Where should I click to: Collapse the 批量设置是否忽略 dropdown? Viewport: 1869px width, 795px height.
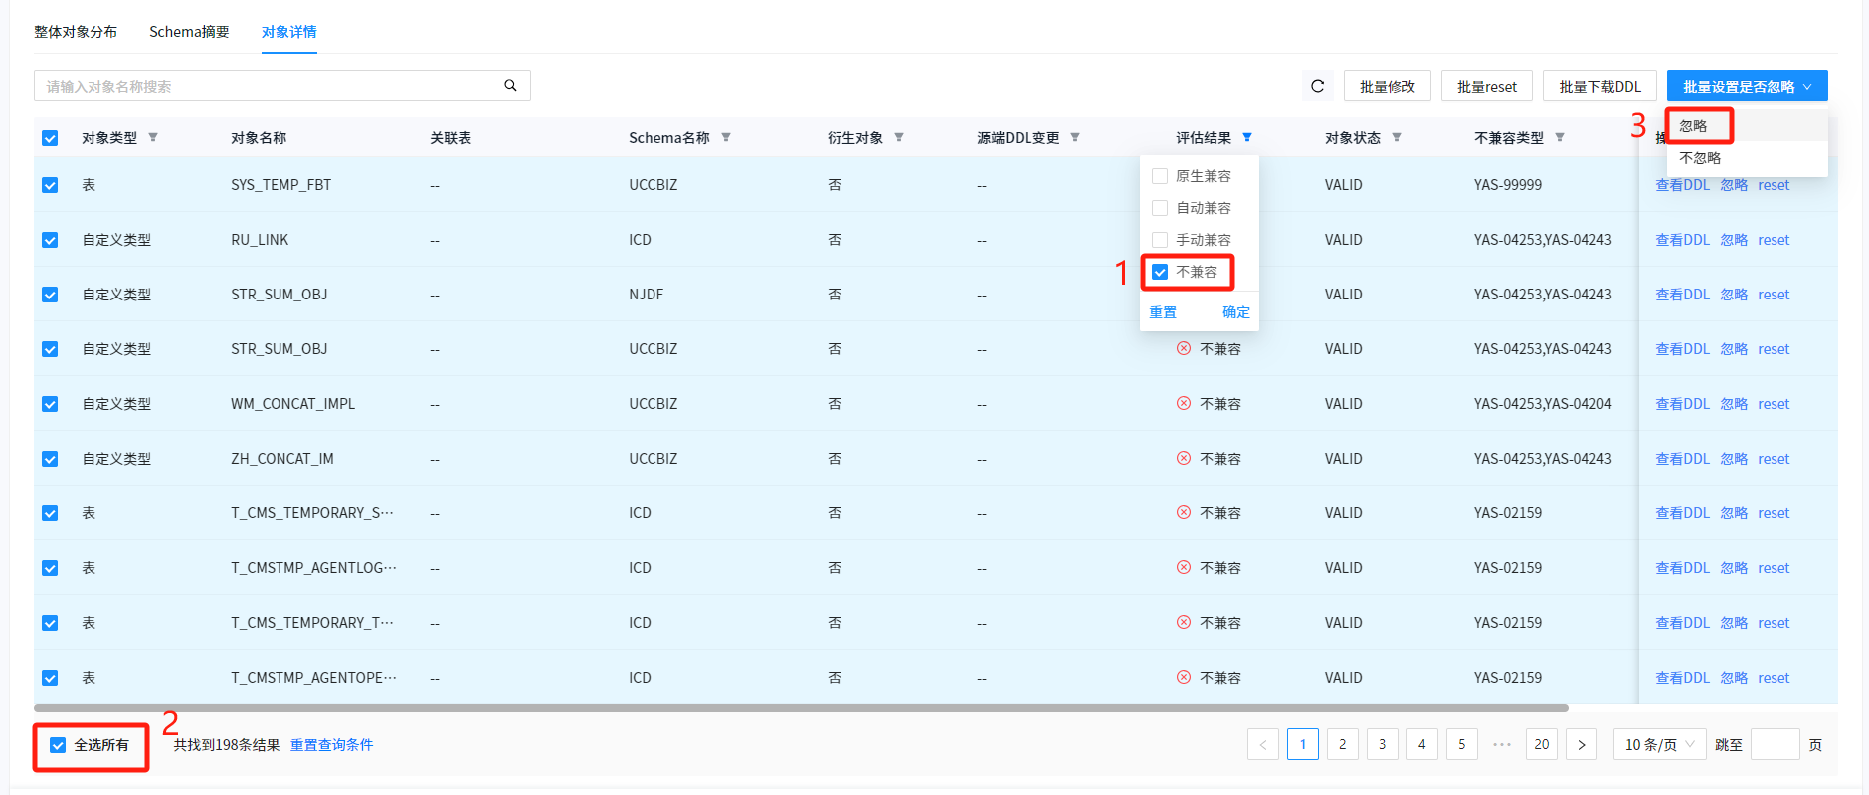pyautogui.click(x=1748, y=86)
